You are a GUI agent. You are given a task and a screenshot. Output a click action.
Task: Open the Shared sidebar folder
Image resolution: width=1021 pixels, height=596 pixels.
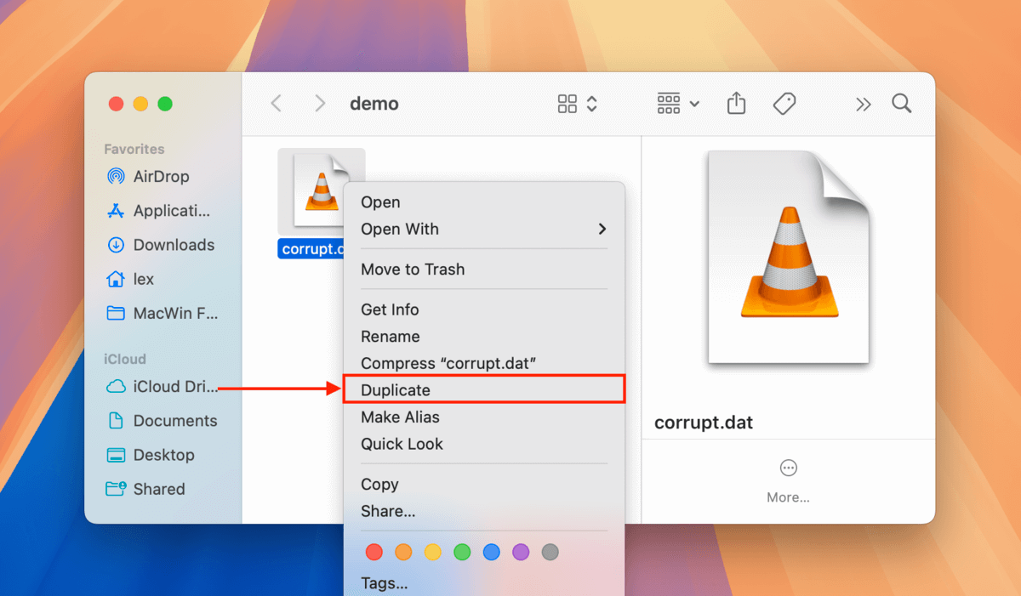point(145,489)
